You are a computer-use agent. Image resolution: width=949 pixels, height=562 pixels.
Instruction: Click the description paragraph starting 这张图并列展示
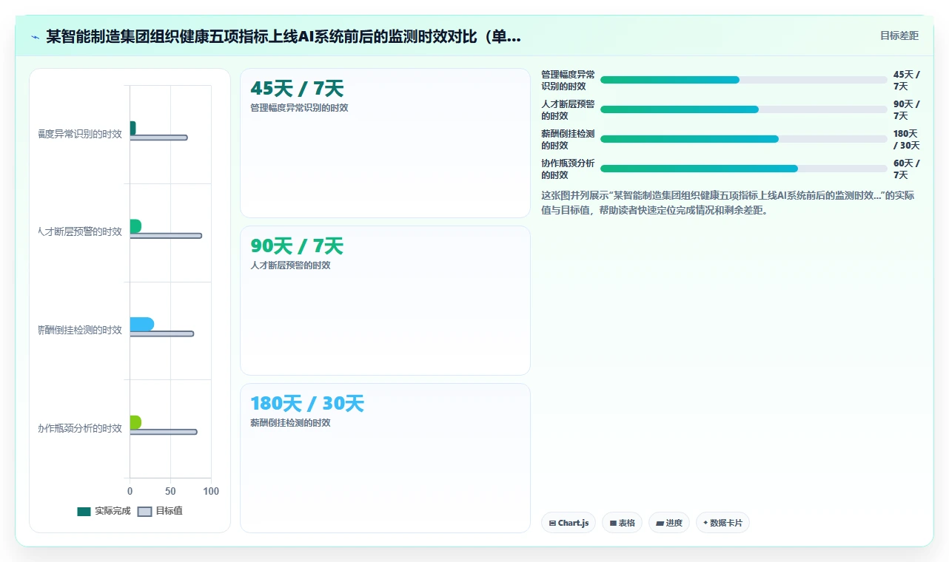point(728,203)
